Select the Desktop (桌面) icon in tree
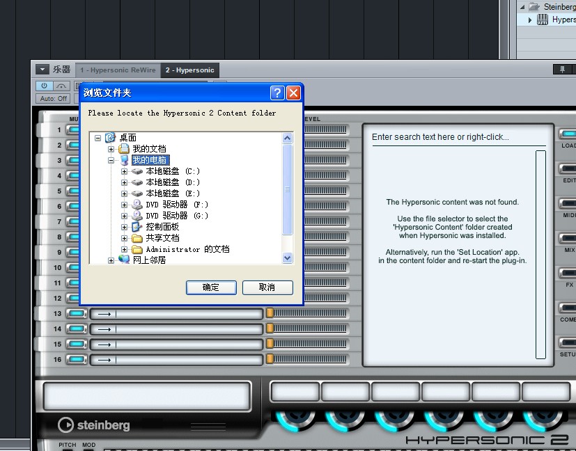 pos(110,138)
